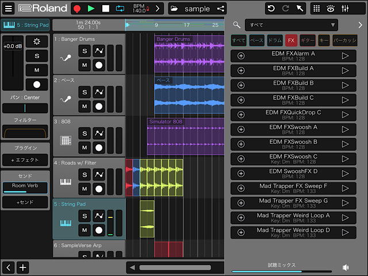The height and width of the screenshot is (276, 368).
Task: Click the keyboard icon on Roads w/ Filter
Action: click(x=66, y=182)
